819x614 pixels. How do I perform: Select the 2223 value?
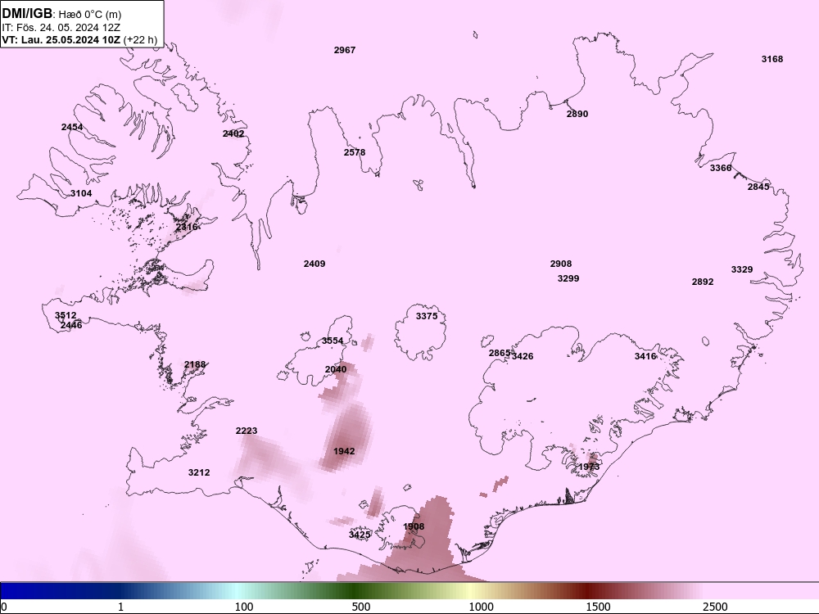point(247,431)
